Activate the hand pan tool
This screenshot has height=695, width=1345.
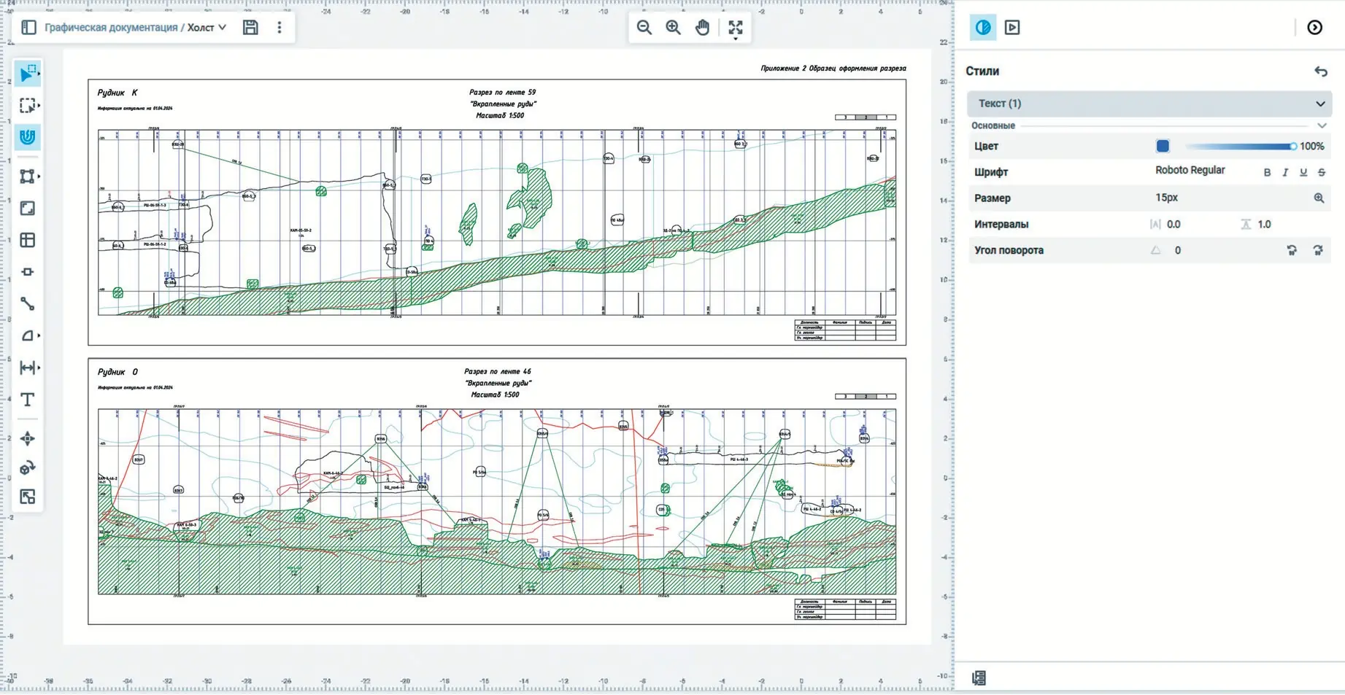pyautogui.click(x=702, y=28)
